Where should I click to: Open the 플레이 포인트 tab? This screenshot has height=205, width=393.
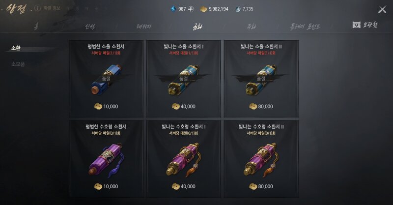click(x=305, y=27)
